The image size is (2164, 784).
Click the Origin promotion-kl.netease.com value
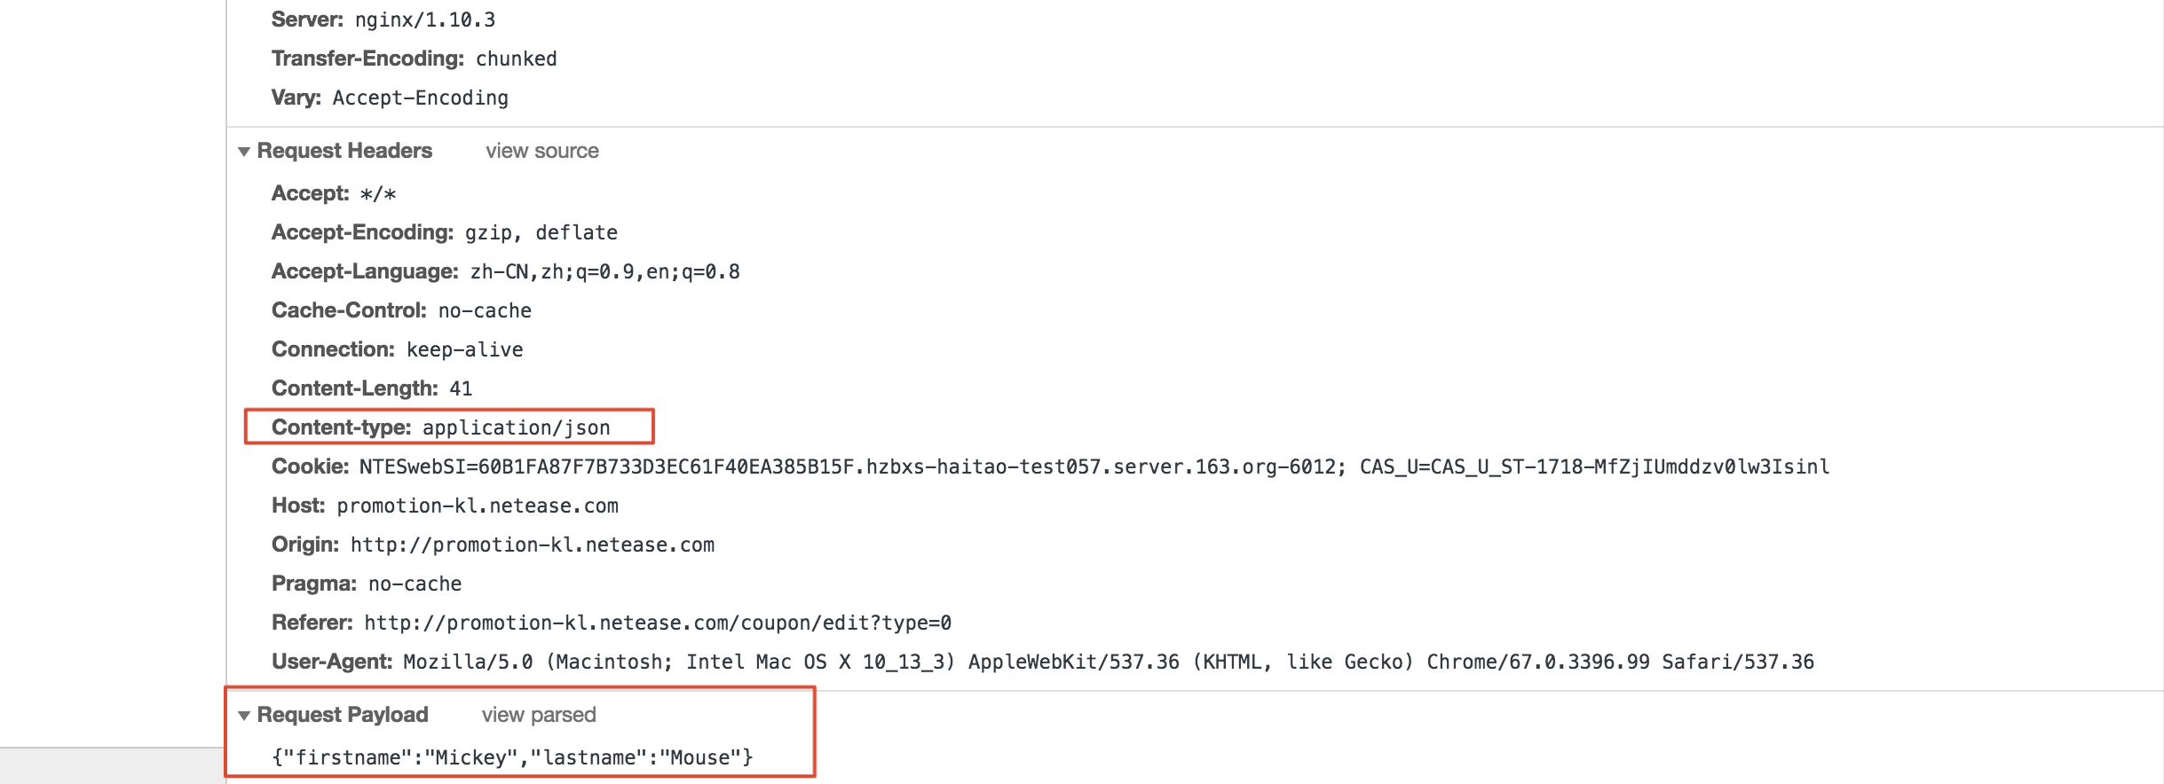pyautogui.click(x=533, y=545)
